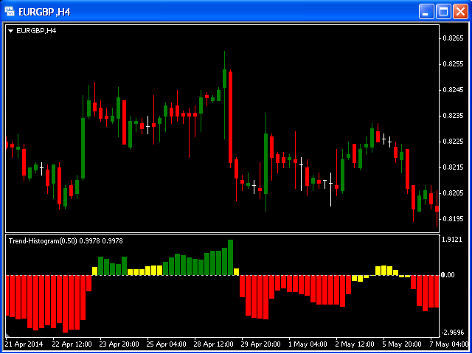Viewport: 472px width, 354px height.
Task: Click the 1.9121 indicator scale value
Action: point(451,240)
